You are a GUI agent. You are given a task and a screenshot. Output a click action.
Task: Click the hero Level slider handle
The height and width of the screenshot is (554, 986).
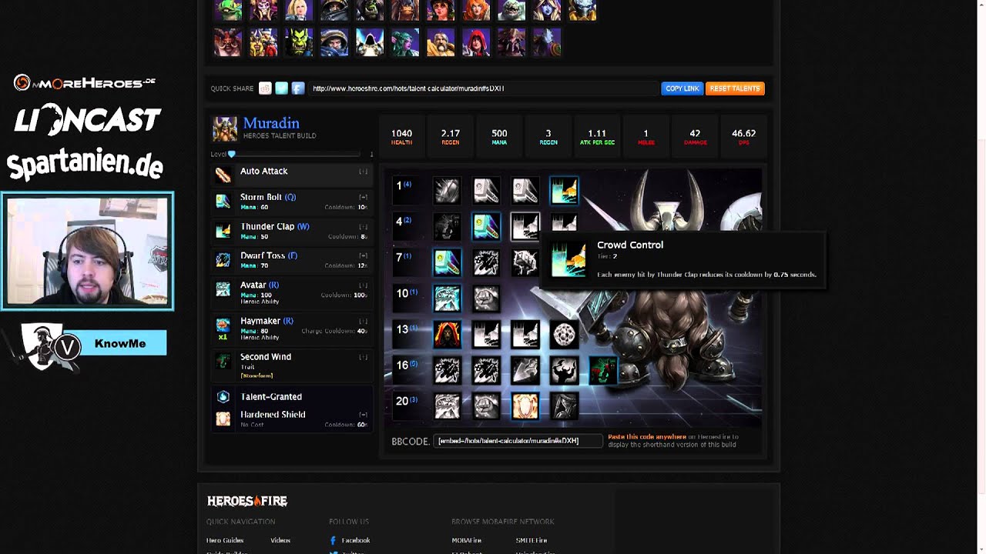point(232,155)
